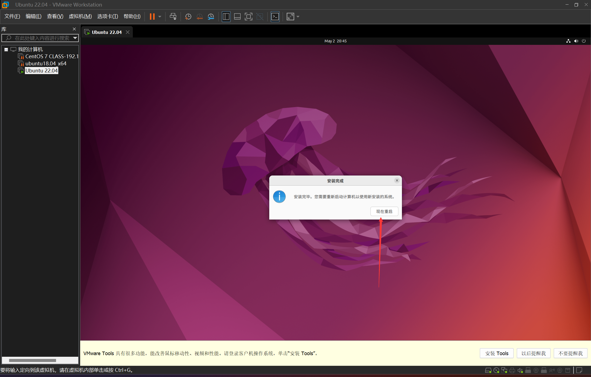Collapse the 我的计算机 tree node
591x377 pixels.
[6, 49]
